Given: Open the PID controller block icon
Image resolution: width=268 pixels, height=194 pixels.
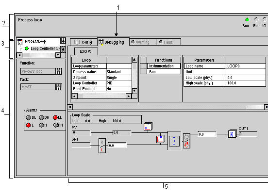Looking at the screenshot, I should coord(174,141).
